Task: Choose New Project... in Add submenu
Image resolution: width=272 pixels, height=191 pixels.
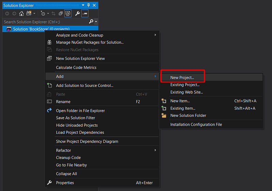Action: click(211, 77)
